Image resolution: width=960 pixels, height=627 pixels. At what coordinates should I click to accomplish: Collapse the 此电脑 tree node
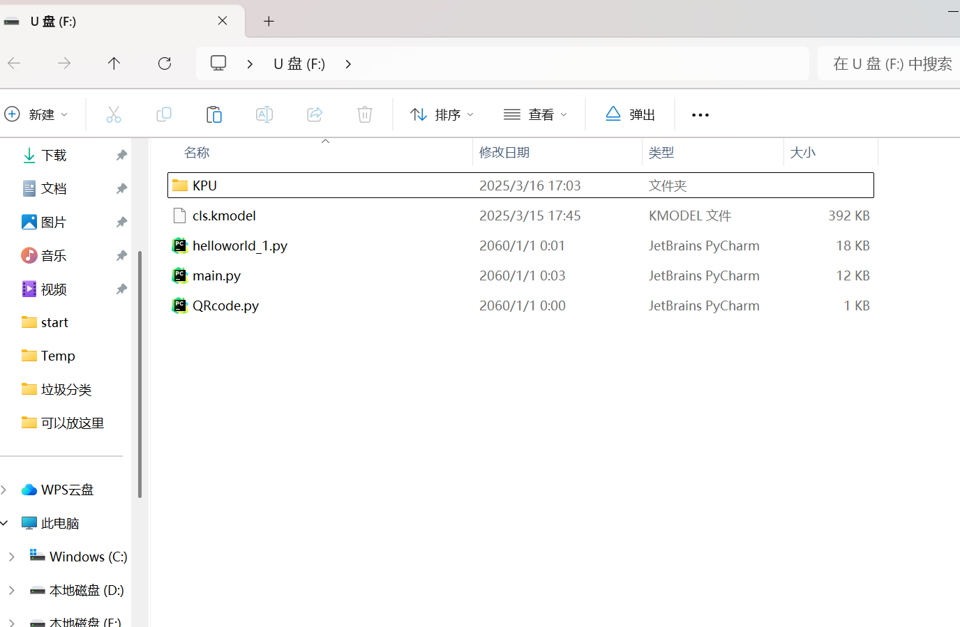point(5,523)
